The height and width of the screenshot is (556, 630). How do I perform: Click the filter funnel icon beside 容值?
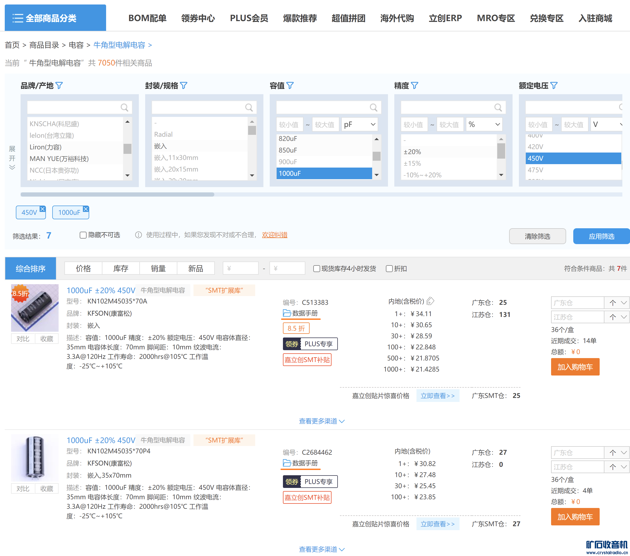pos(290,85)
